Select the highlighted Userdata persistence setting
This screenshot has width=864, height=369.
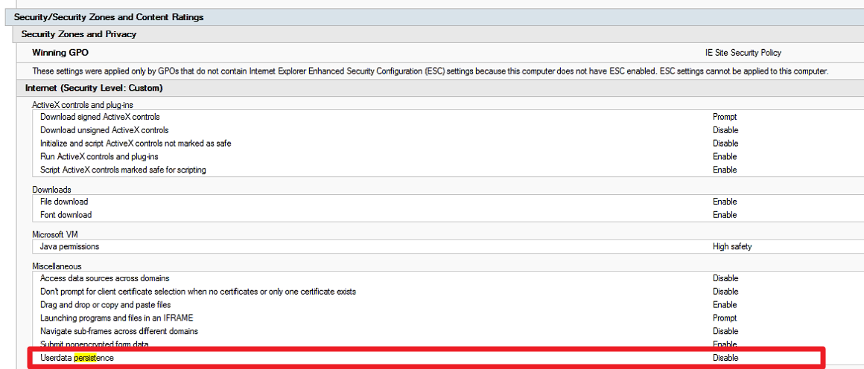pyautogui.click(x=77, y=358)
